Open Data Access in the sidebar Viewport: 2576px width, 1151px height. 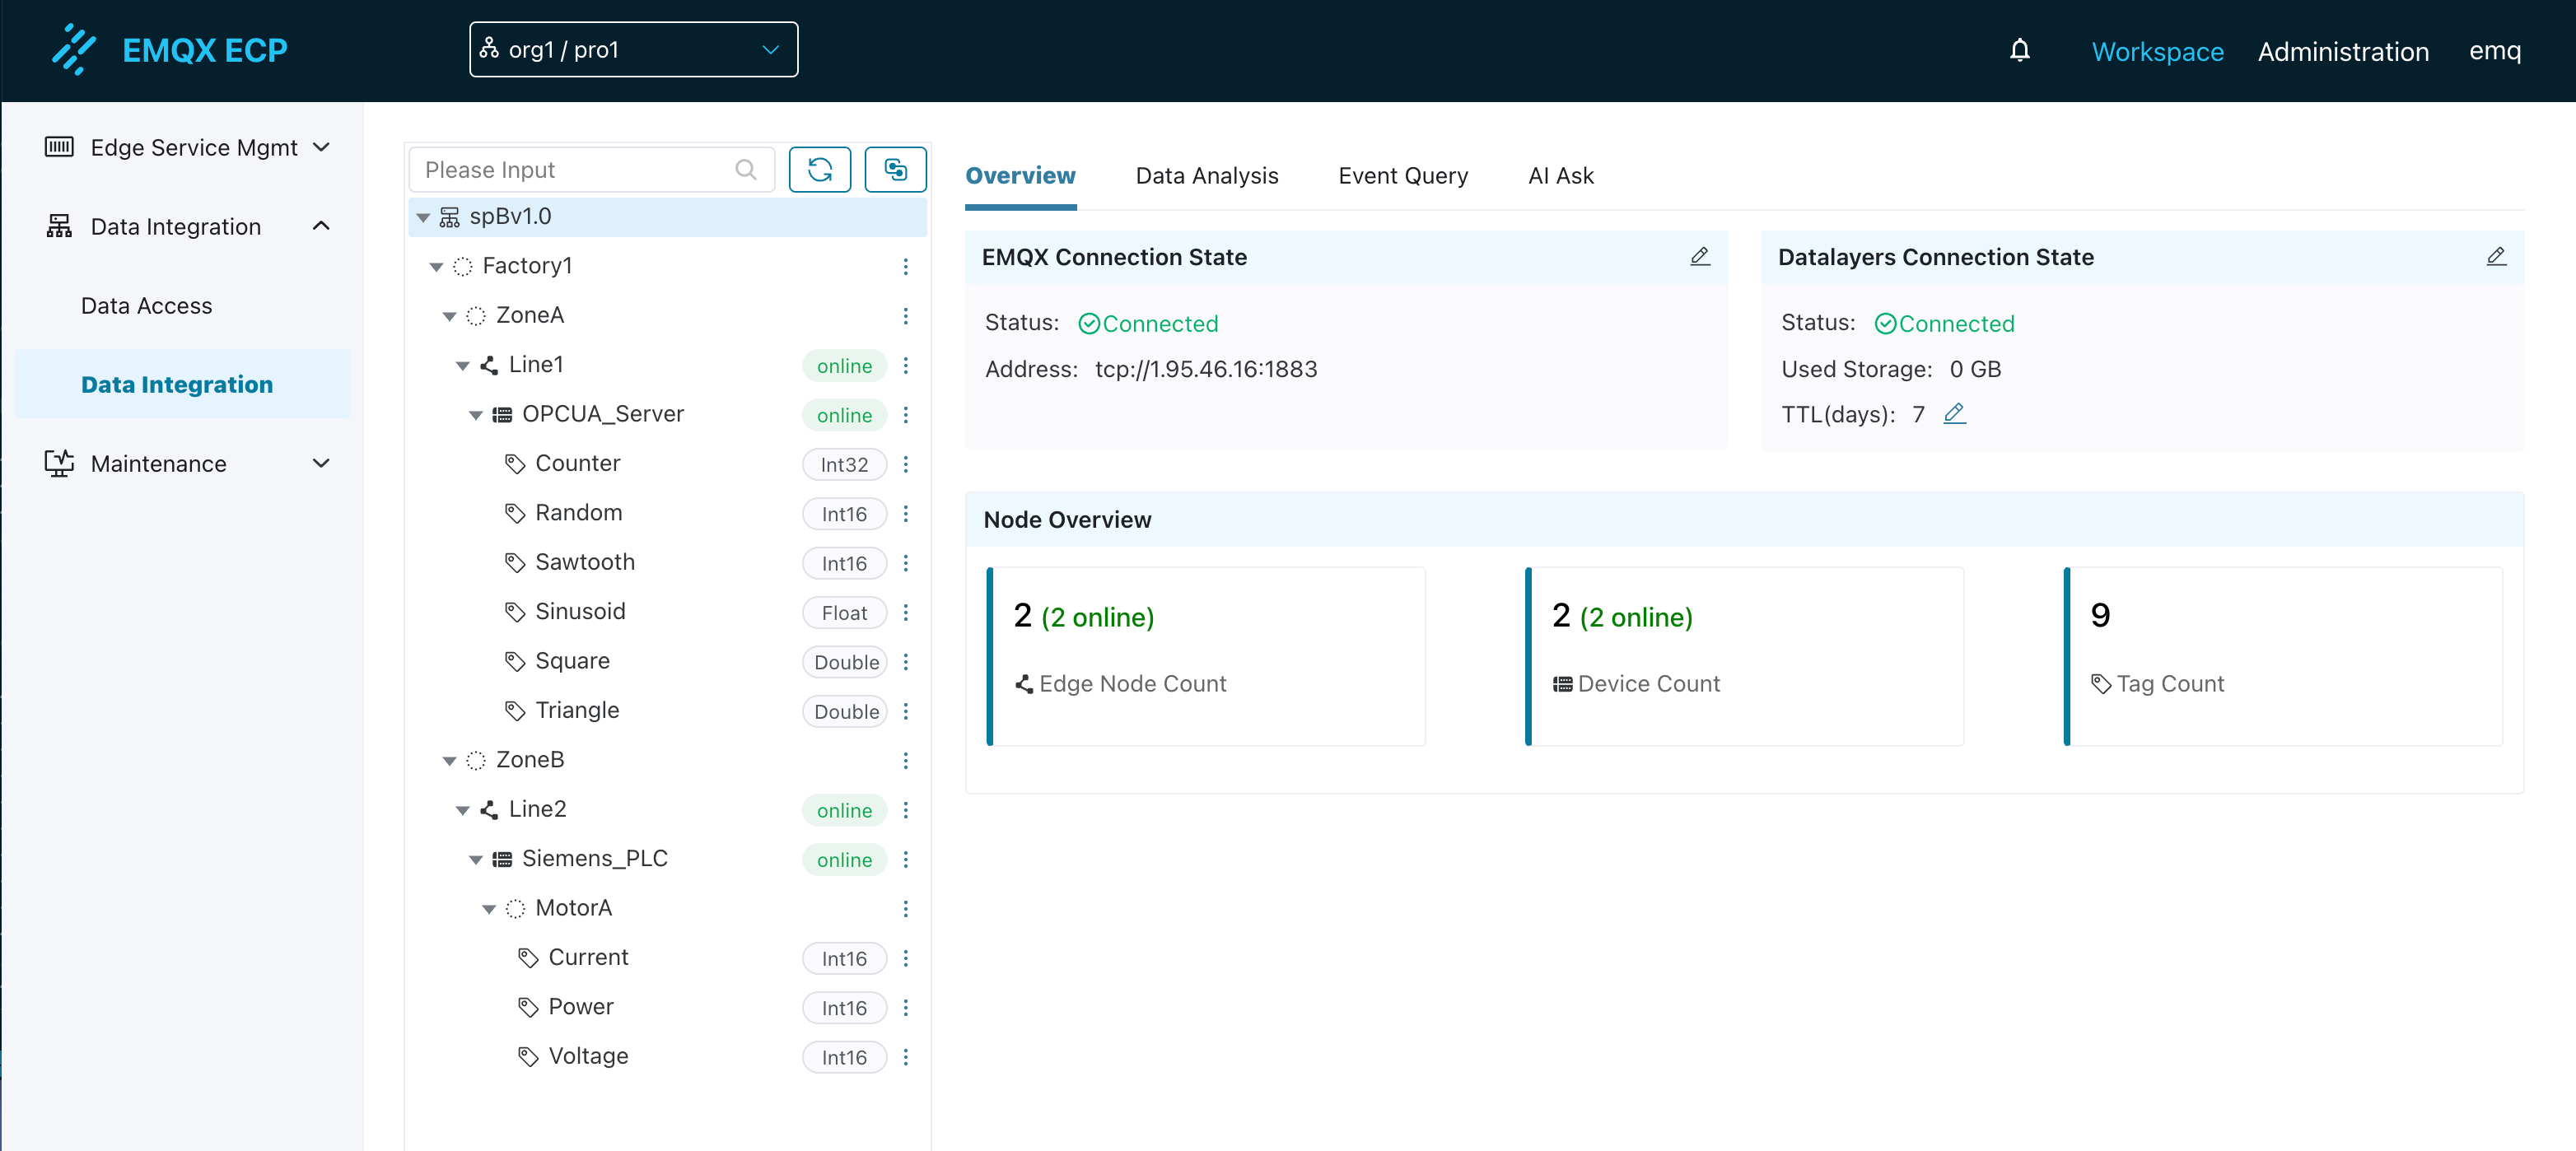click(146, 306)
